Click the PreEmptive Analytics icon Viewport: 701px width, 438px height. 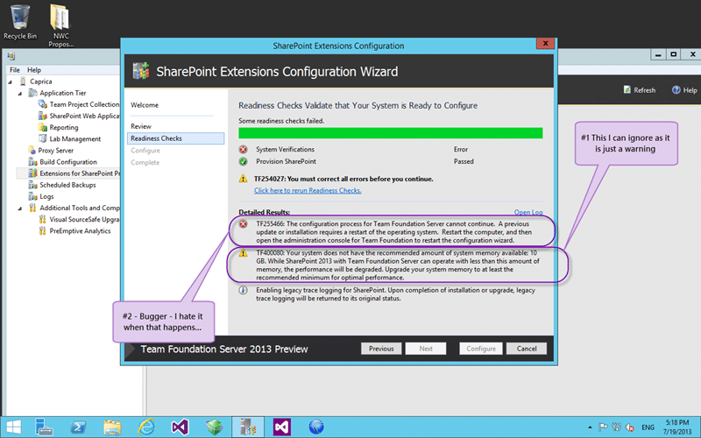coord(42,230)
